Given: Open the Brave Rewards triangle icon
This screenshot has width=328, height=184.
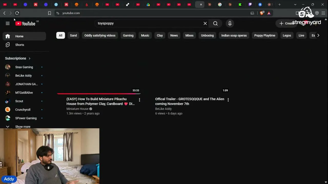Looking at the screenshot, I should coord(269,13).
